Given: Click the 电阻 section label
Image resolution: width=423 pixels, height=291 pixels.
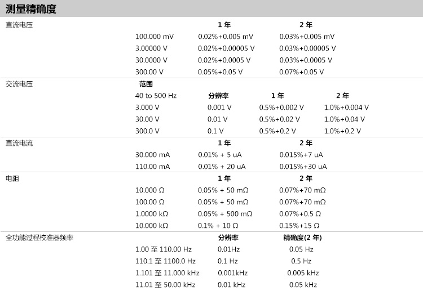Looking at the screenshot, I should 12,178.
